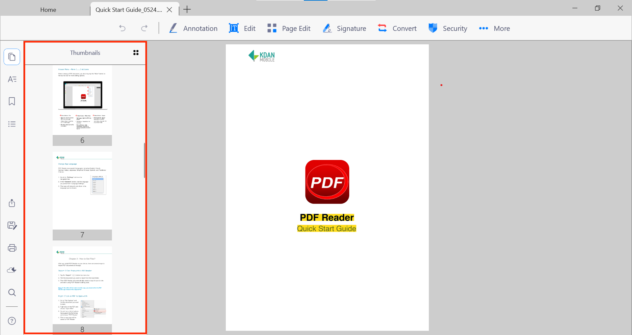
Task: Select page 6 thumbnail
Action: (x=82, y=105)
